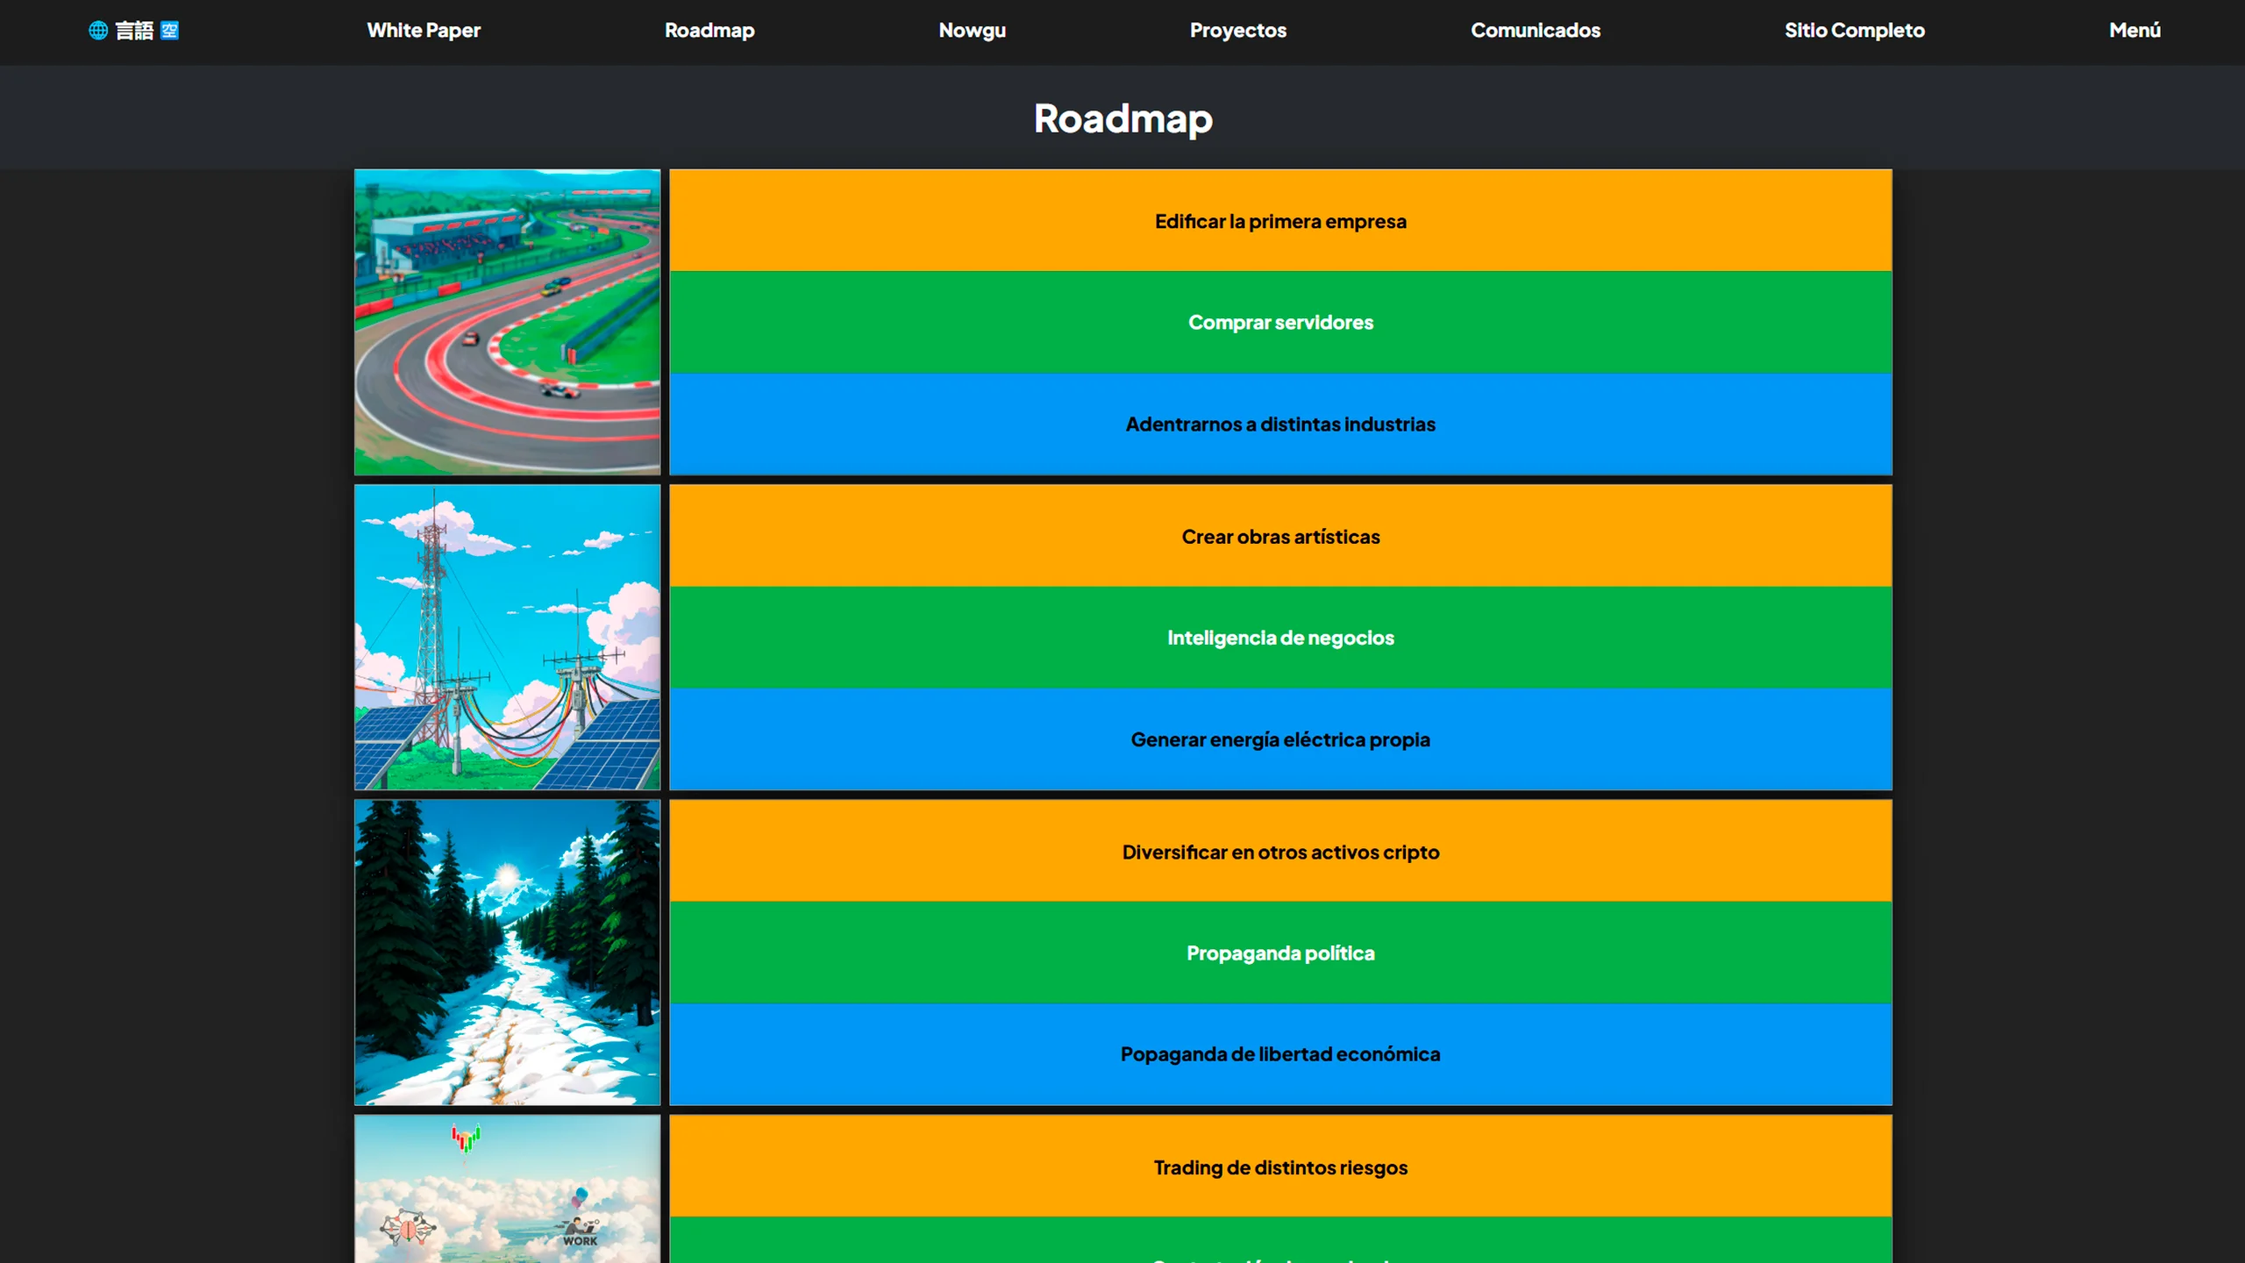Open Comunicados in the navigation bar
Screen dimensions: 2245x1263
pyautogui.click(x=1535, y=31)
